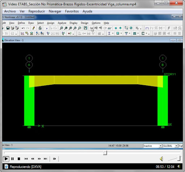Click the Undo arrow icon
The image size is (185, 172).
click(23, 28)
